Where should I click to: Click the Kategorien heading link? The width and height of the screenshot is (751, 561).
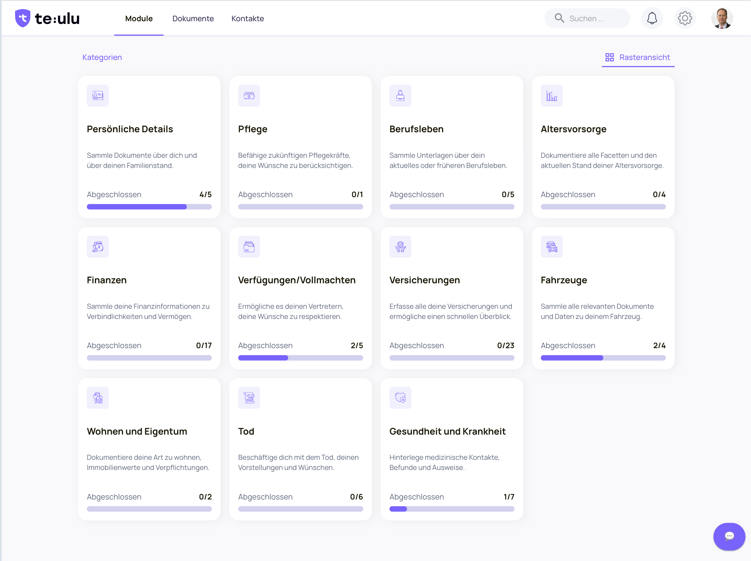[102, 57]
